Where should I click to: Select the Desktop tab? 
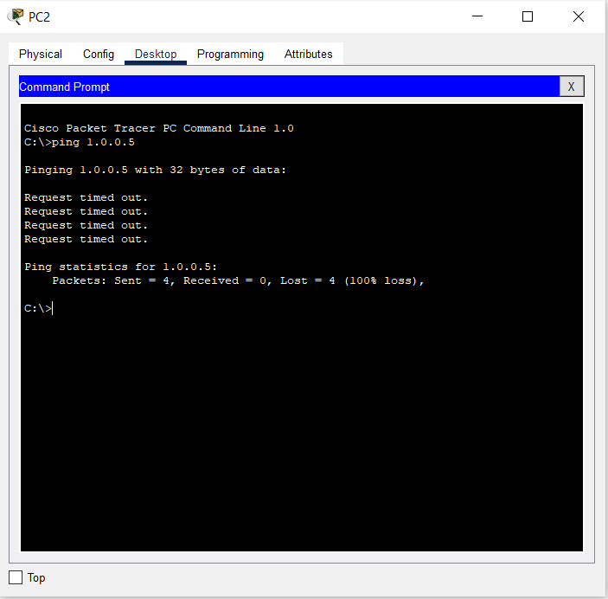tap(156, 54)
